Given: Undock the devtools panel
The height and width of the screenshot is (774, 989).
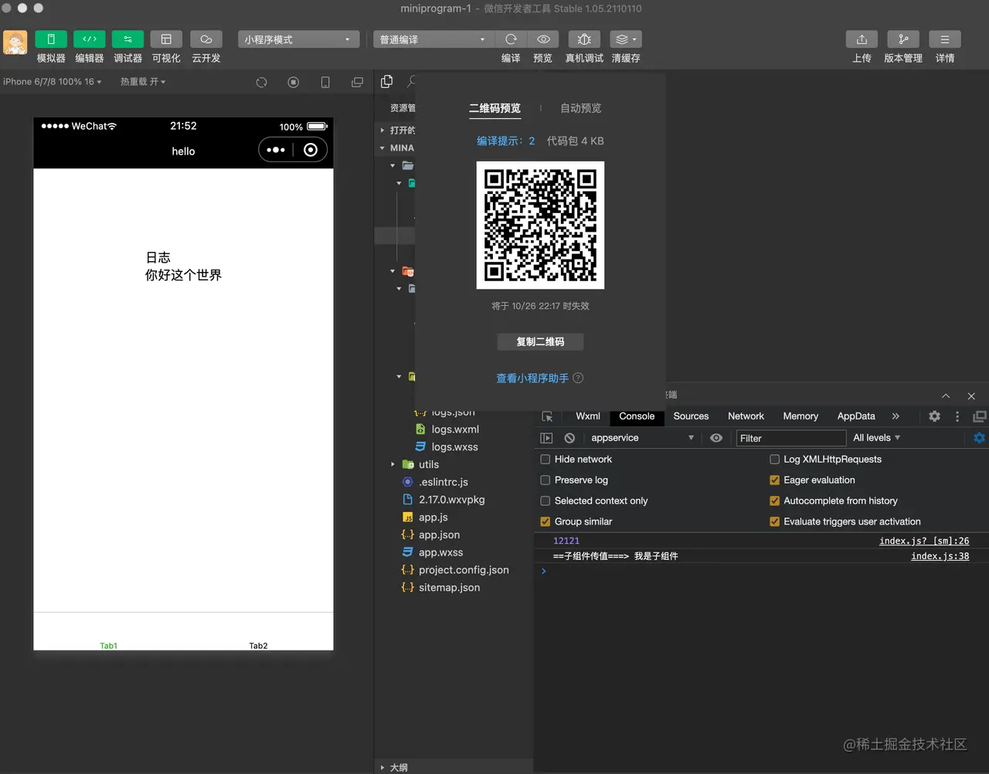Looking at the screenshot, I should point(979,416).
